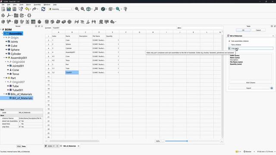Click the Fit selection view icon
The width and height of the screenshot is (276, 155).
point(82,9)
